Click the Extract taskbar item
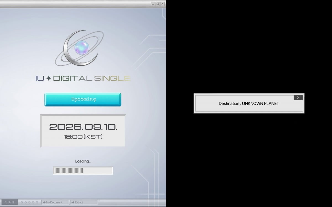 pos(84,202)
